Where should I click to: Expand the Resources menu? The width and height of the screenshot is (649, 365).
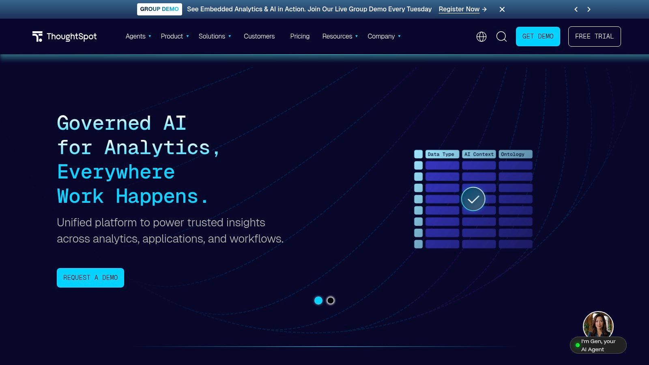340,36
